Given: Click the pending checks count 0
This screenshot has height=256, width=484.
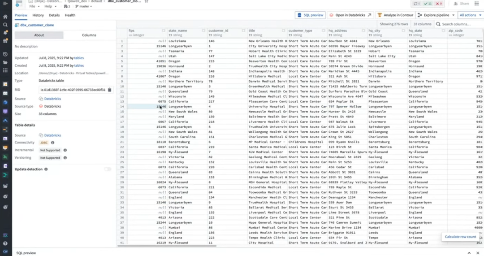Looking at the screenshot, I should (417, 4).
